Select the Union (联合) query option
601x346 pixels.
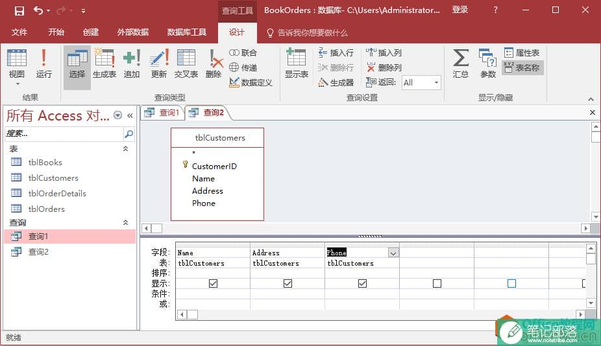tap(243, 53)
